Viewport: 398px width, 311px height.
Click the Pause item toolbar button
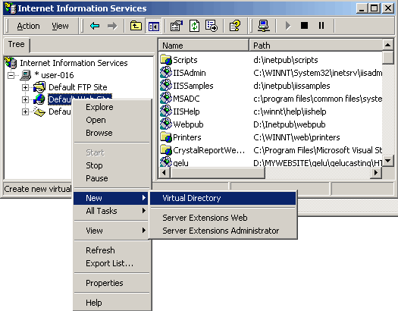tap(321, 25)
